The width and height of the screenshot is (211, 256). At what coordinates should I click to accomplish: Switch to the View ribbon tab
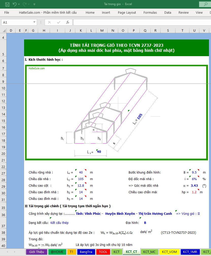tap(199, 13)
